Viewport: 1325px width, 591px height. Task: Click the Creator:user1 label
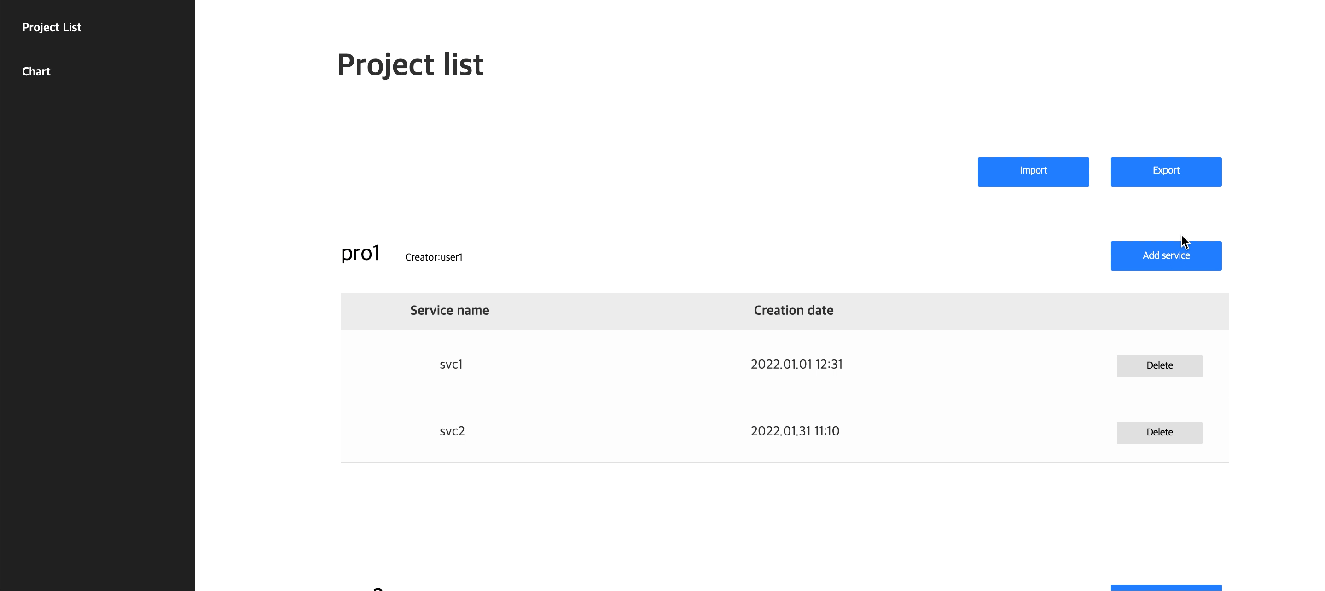pyautogui.click(x=434, y=257)
